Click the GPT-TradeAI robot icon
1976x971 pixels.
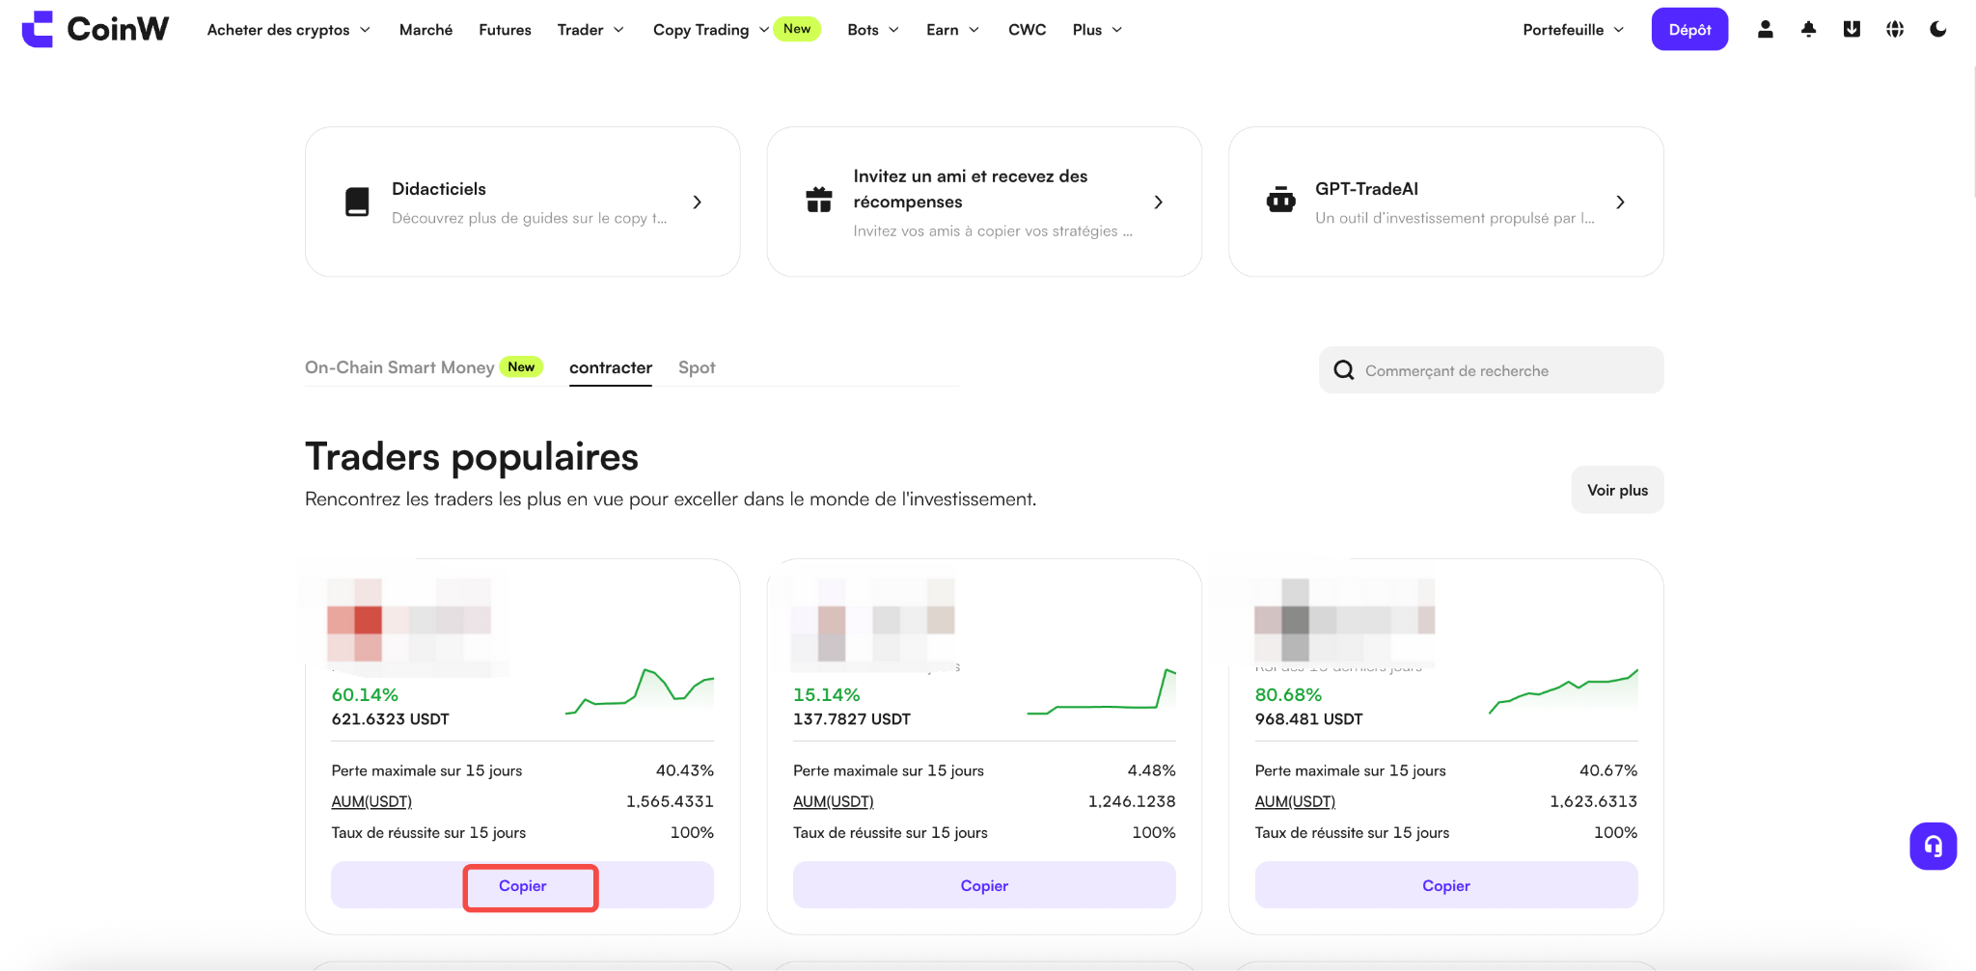click(1280, 201)
